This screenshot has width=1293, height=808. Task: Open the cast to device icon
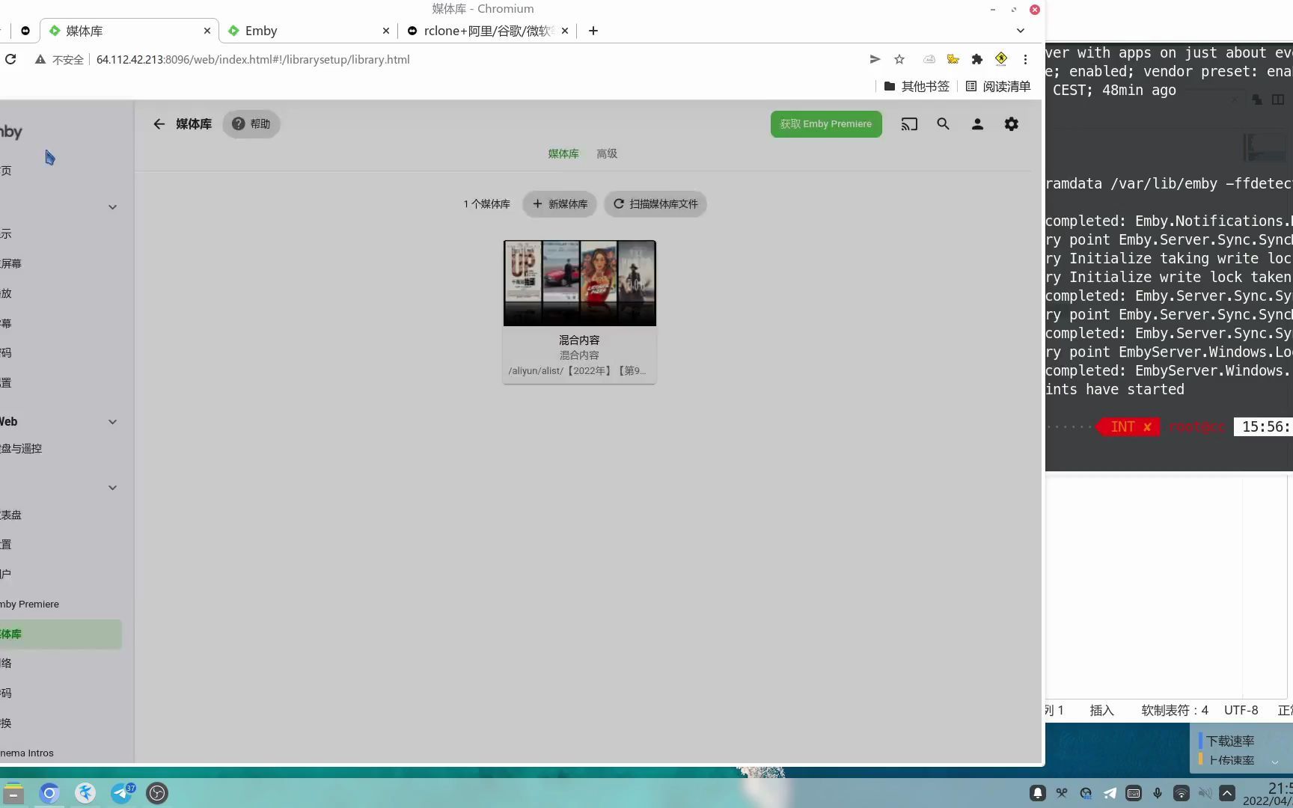point(909,124)
